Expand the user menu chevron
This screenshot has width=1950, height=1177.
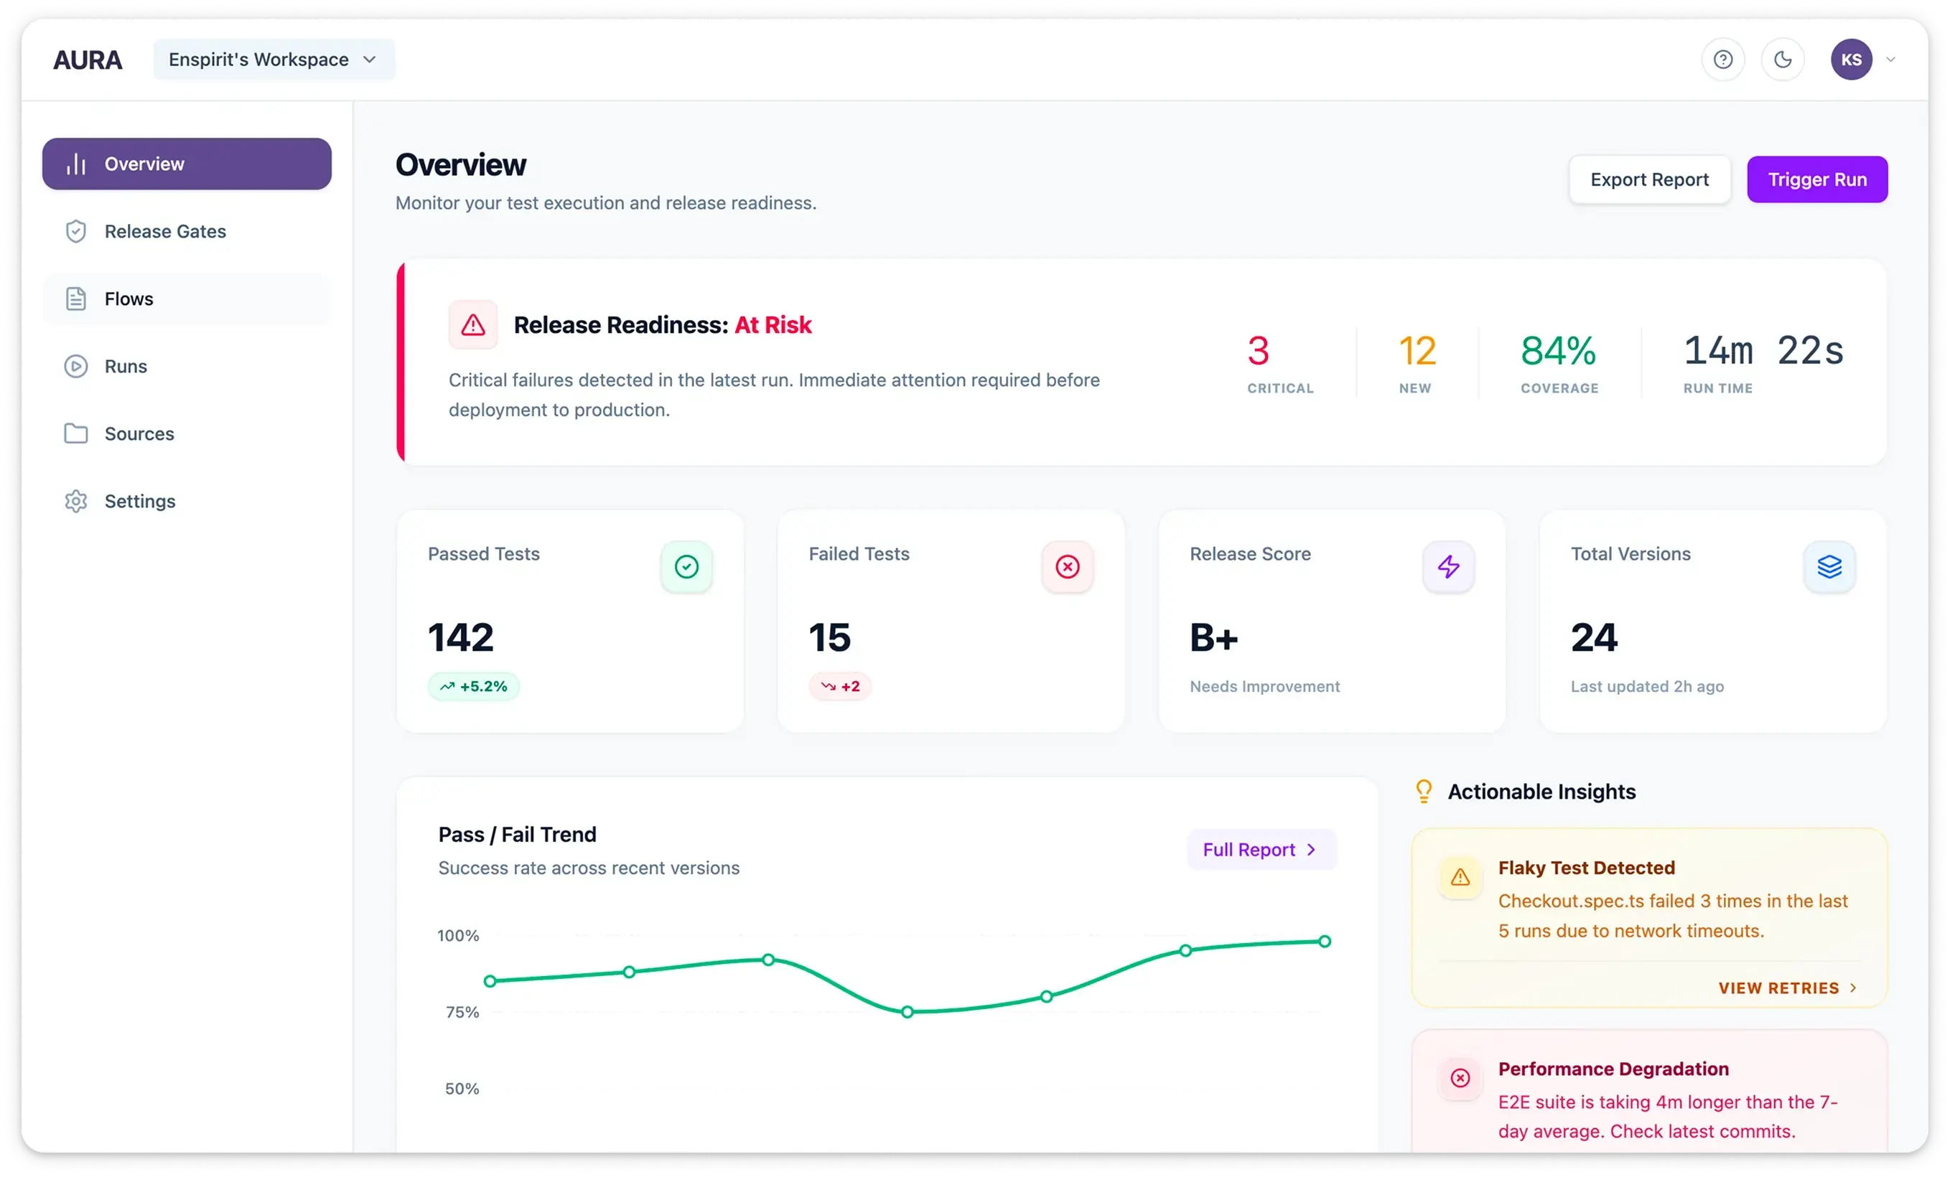click(1890, 60)
